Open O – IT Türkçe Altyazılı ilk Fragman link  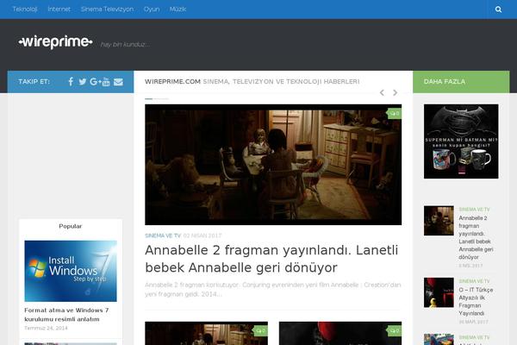coord(476,301)
